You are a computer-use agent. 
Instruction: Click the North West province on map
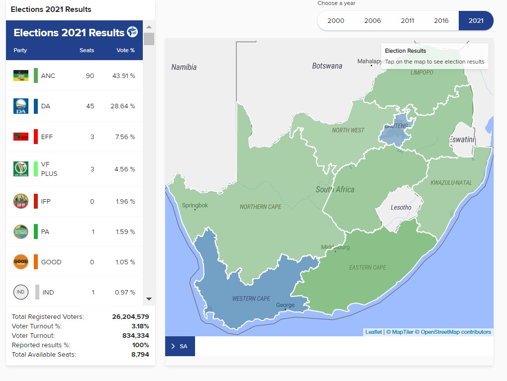click(348, 130)
